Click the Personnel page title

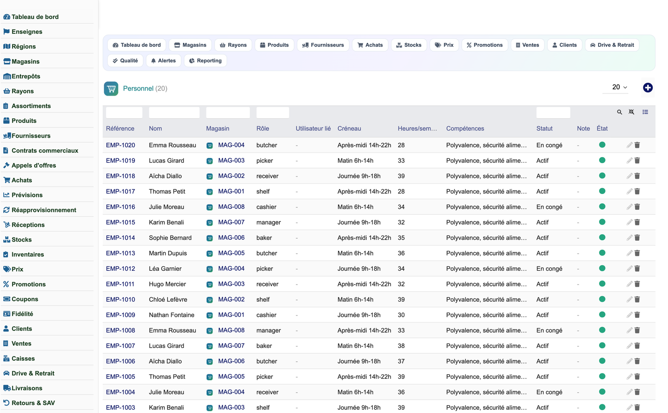[x=138, y=89]
